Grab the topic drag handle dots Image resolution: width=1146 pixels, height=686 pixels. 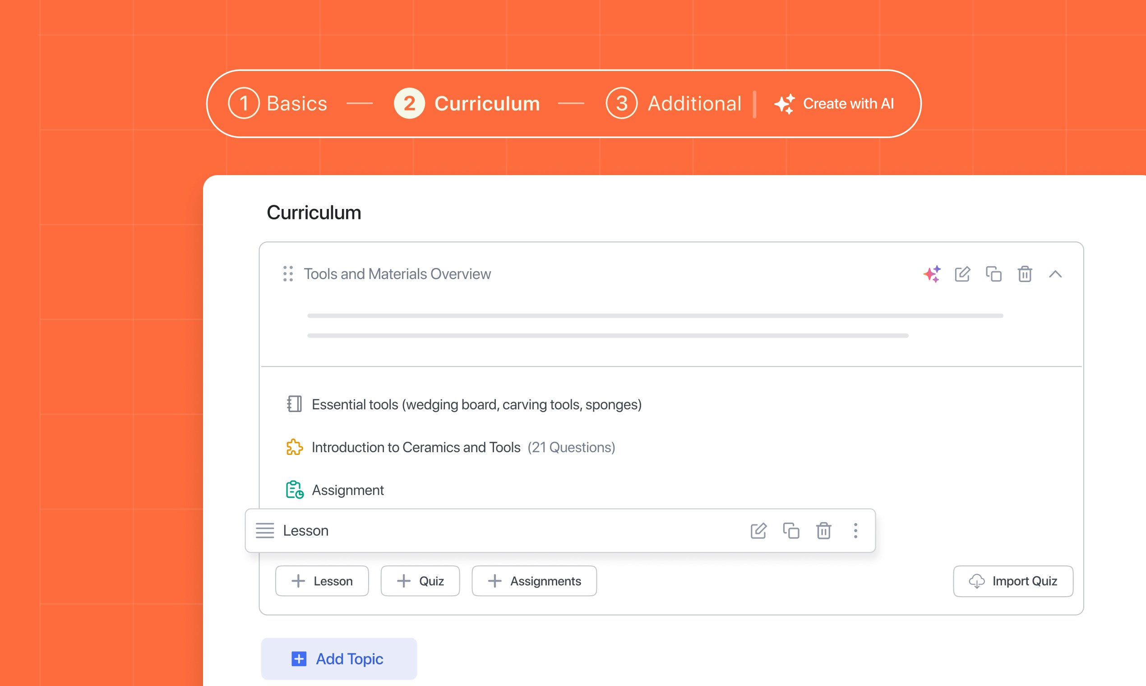coord(288,273)
